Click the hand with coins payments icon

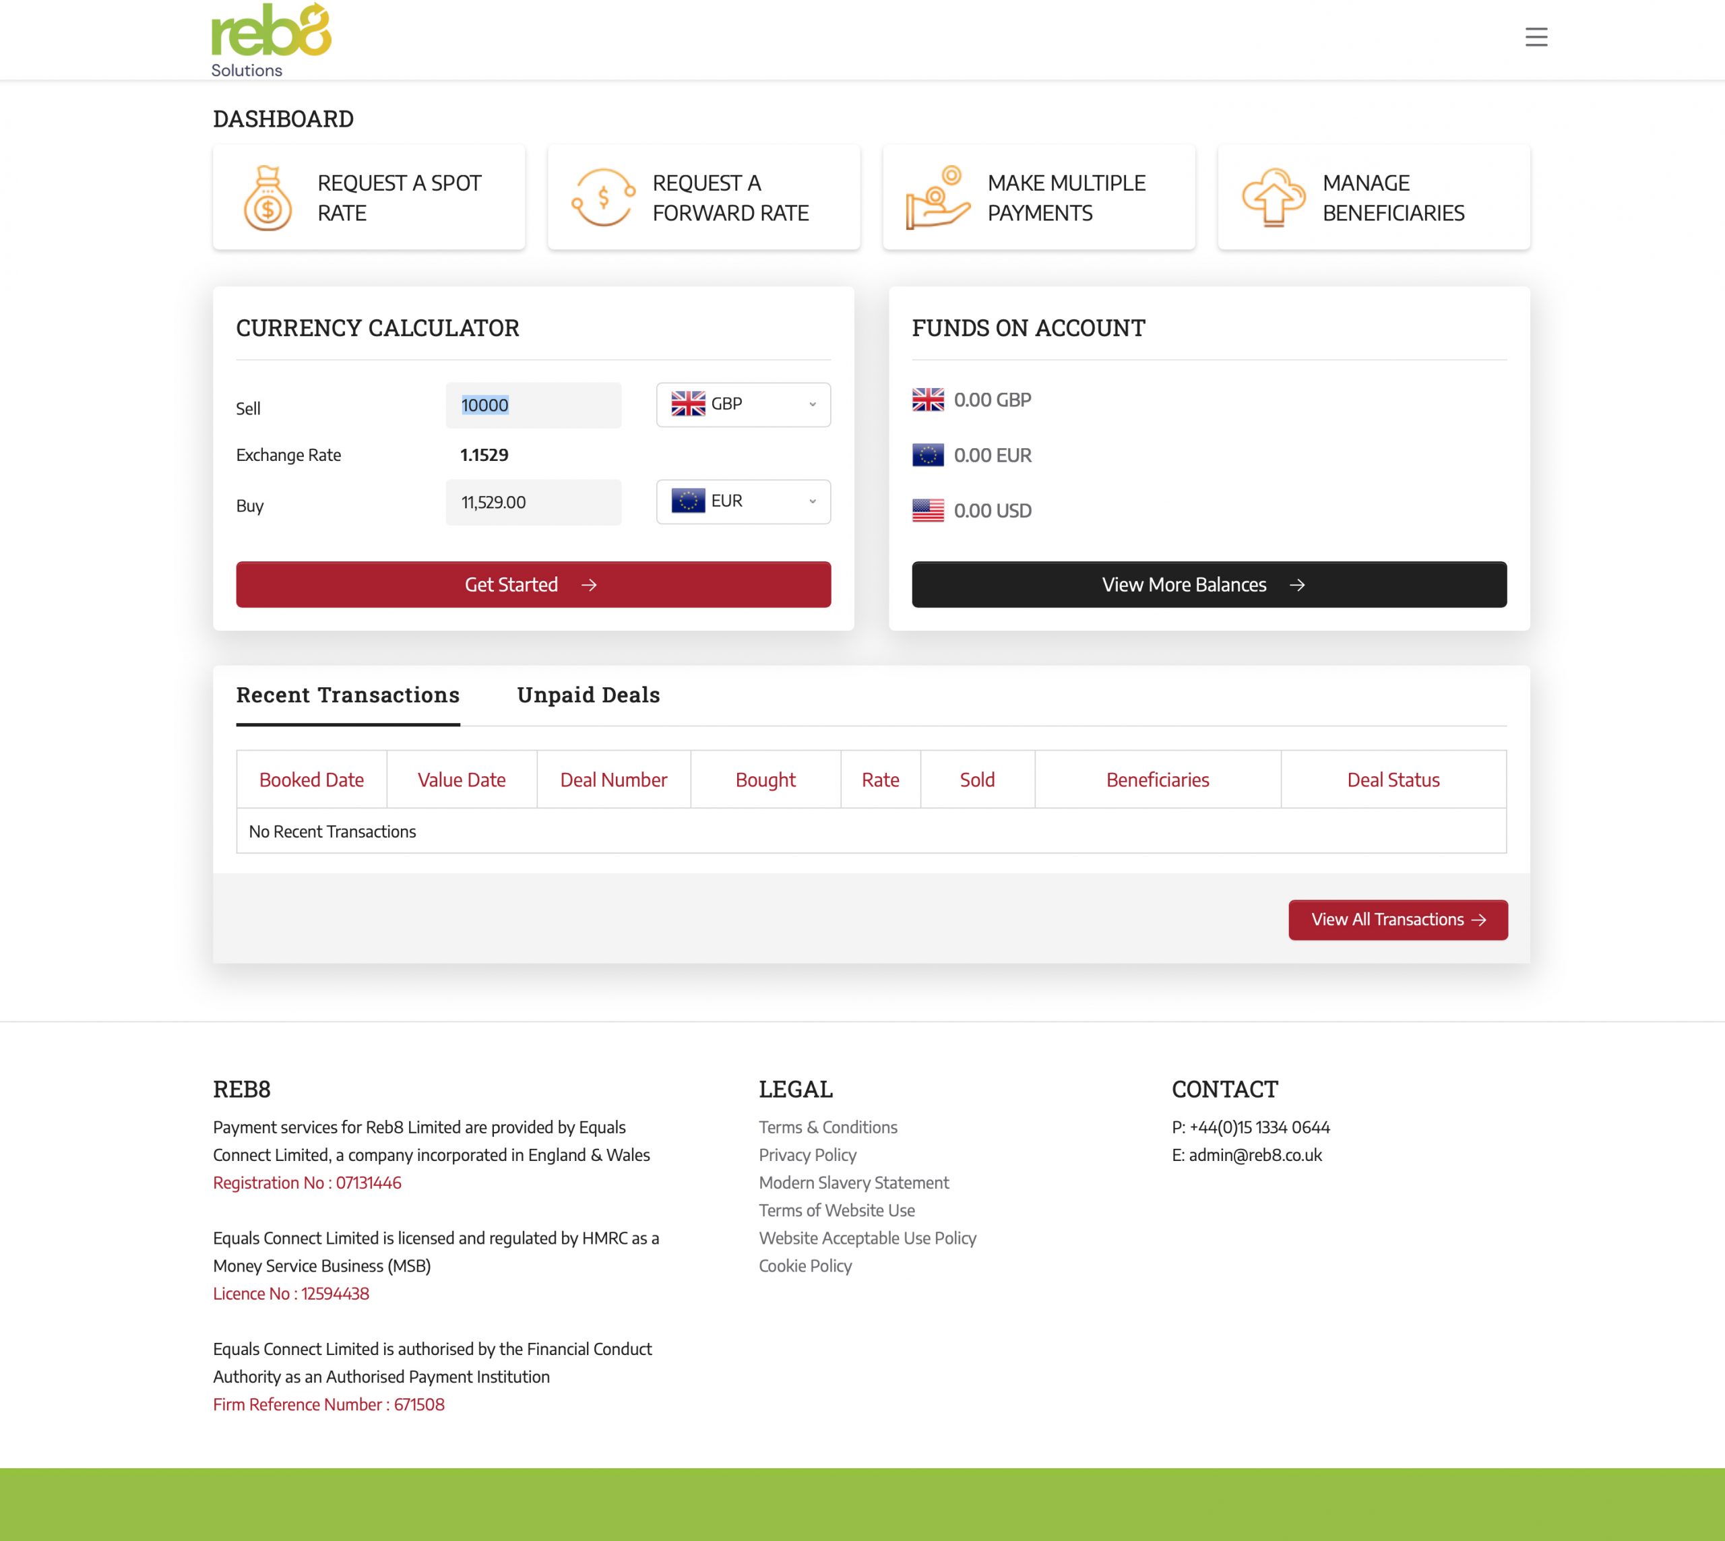tap(937, 197)
